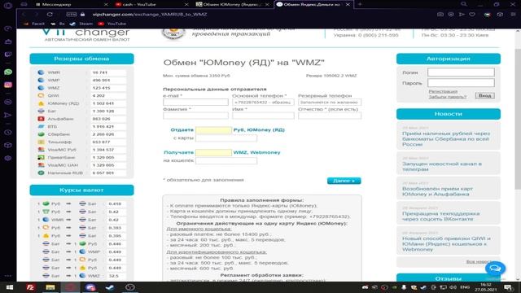521x293 pixels.
Task: Open the YouTube bookmark
Action: click(112, 24)
